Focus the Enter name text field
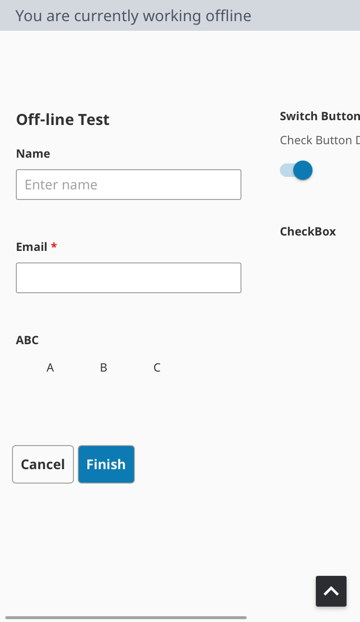Screen dimensions: 360x622 click(129, 185)
